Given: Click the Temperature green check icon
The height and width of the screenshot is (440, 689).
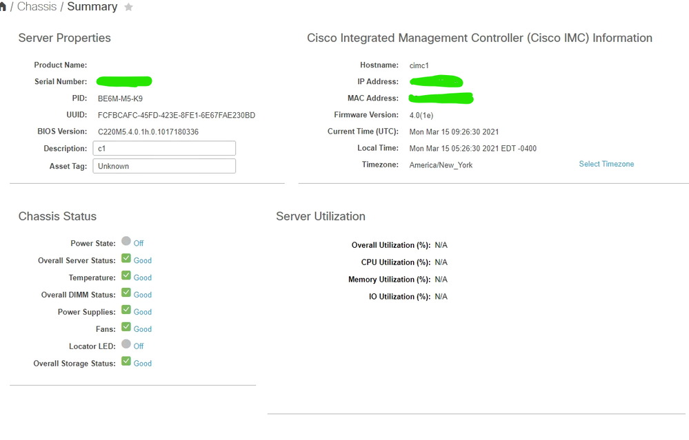Looking at the screenshot, I should pyautogui.click(x=126, y=275).
